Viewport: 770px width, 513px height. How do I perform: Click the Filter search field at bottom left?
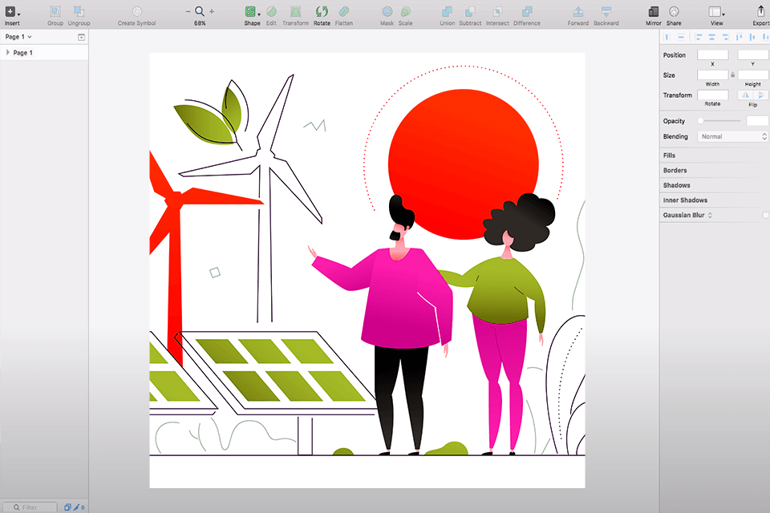coord(30,507)
